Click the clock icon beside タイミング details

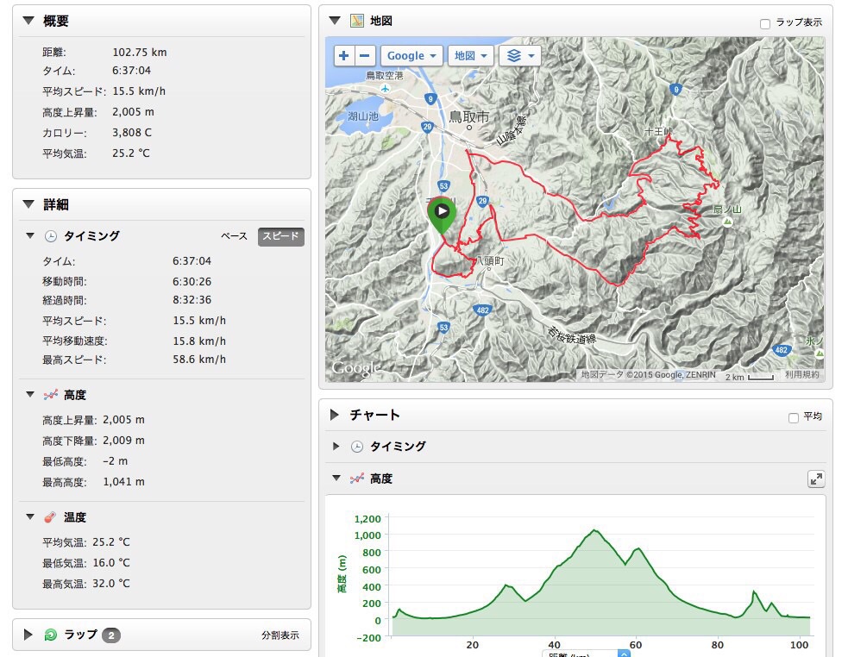tap(51, 236)
